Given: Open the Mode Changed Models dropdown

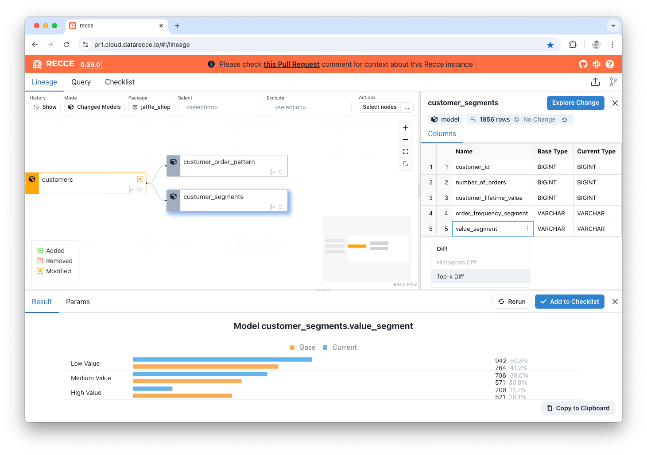Looking at the screenshot, I should click(x=94, y=107).
